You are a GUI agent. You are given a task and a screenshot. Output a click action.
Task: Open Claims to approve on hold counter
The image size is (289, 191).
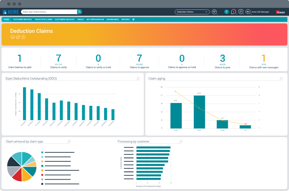coord(182,61)
